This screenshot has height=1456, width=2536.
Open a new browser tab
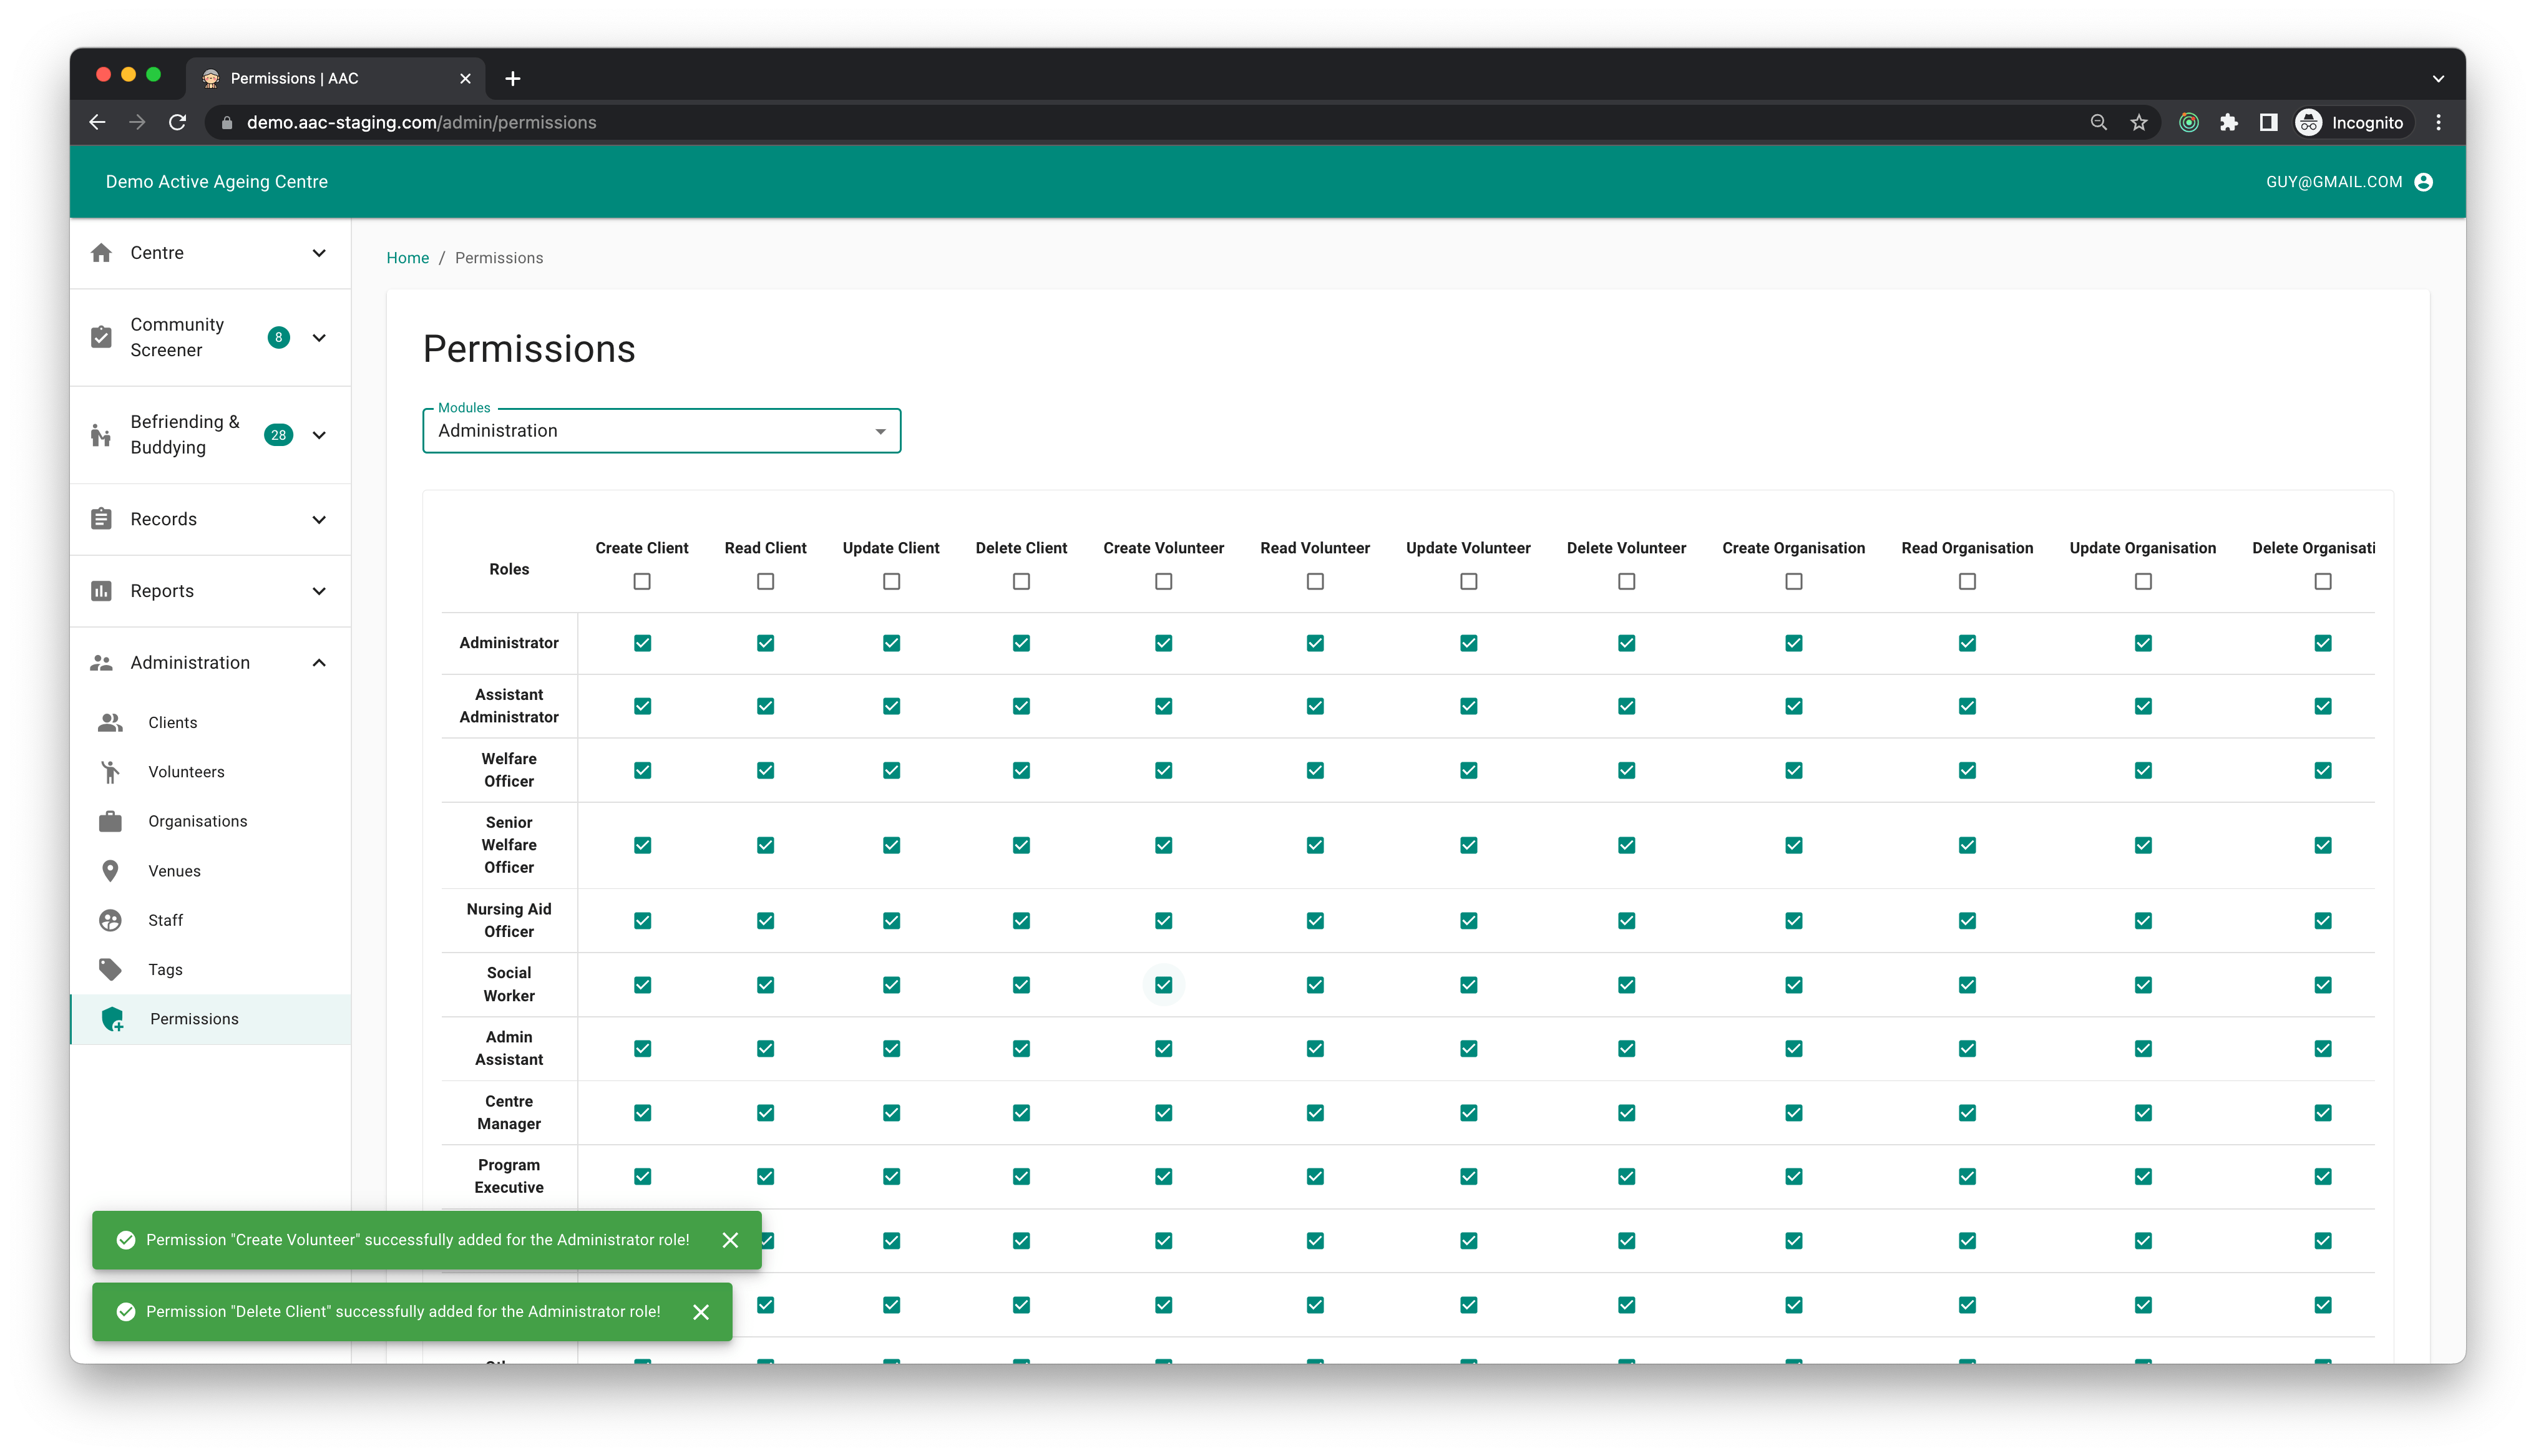tap(513, 78)
